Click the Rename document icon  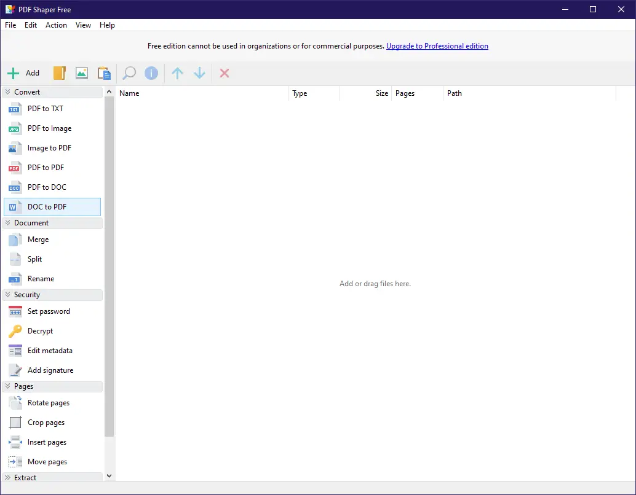click(x=15, y=279)
